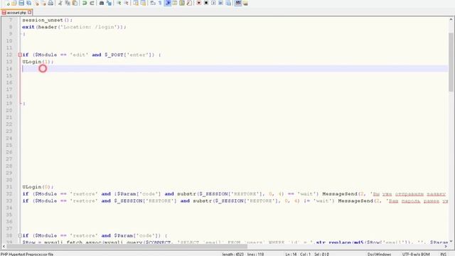Click 'Dos\Windows' line ending status entry
Image resolution: width=455 pixels, height=256 pixels.
click(379, 254)
